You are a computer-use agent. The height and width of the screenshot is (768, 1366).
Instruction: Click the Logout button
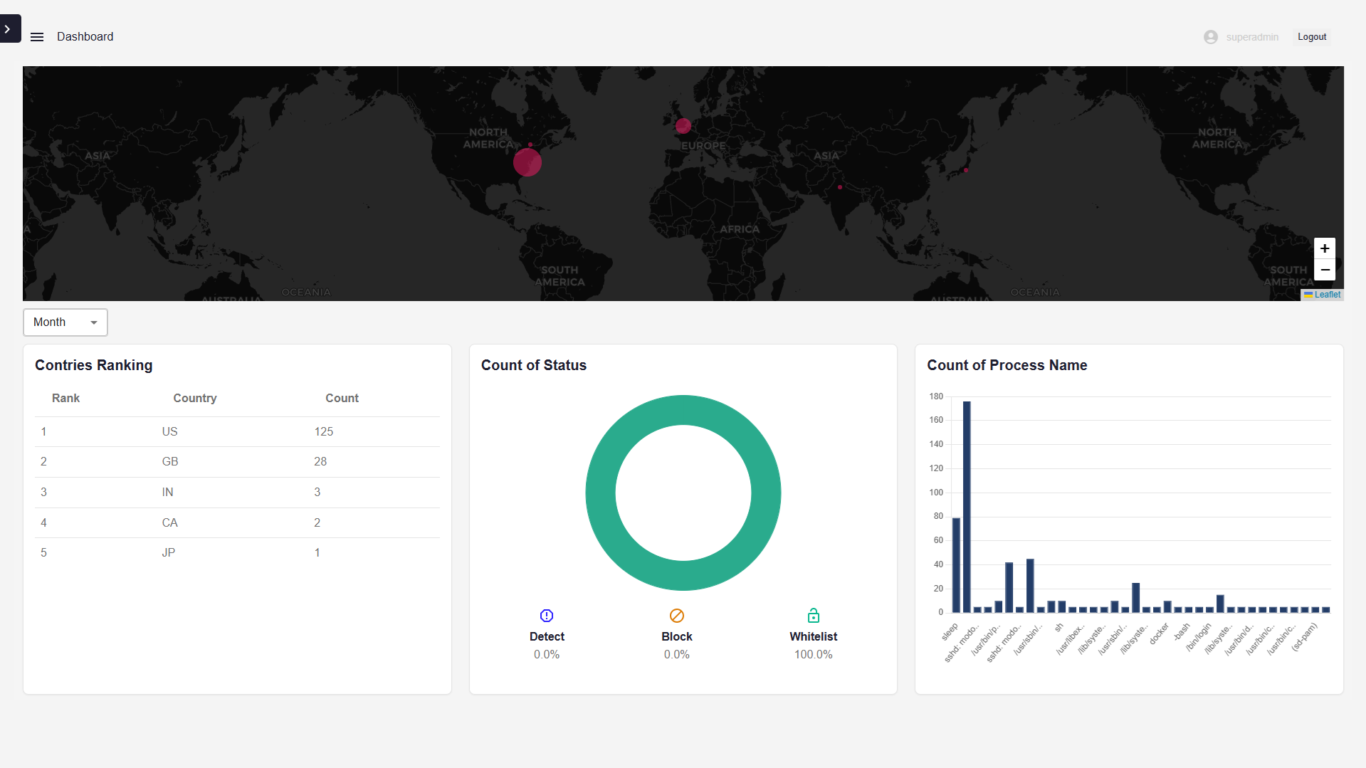(x=1311, y=37)
